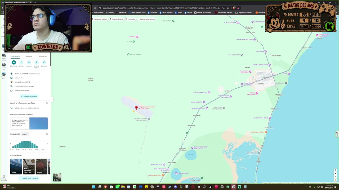Open the Información tab
The height and width of the screenshot is (190, 339).
tap(43, 56)
